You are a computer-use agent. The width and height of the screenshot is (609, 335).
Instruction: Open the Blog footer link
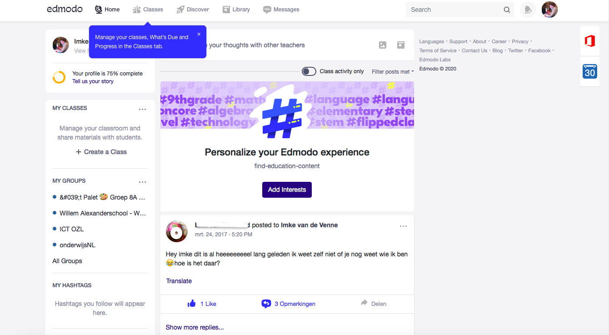pyautogui.click(x=498, y=50)
